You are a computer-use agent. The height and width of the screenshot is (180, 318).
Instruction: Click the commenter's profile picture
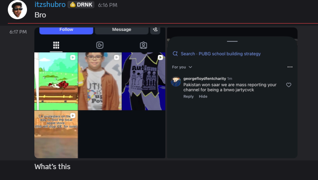coord(176,82)
